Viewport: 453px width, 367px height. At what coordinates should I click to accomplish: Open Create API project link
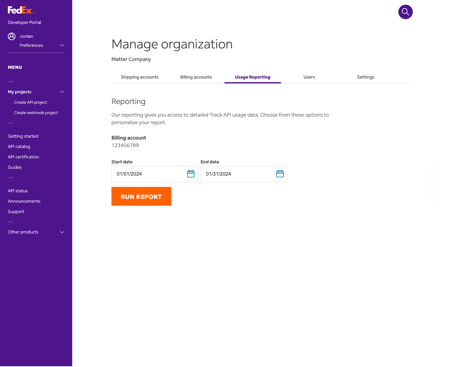point(31,102)
